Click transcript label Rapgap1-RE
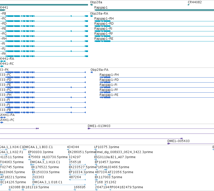The image size is (214, 191). tap(104, 39)
